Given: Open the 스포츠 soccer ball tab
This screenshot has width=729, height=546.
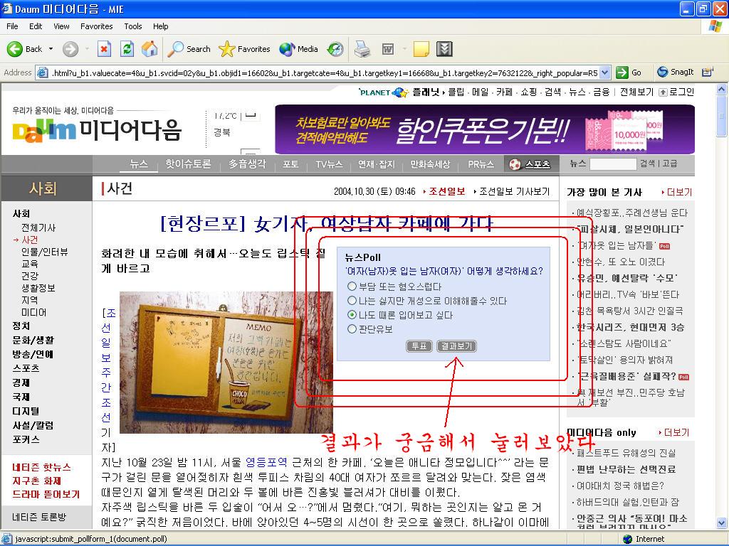Looking at the screenshot, I should click(530, 164).
